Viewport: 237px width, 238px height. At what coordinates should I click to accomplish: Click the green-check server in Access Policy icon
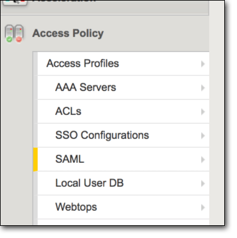pyautogui.click(x=9, y=33)
